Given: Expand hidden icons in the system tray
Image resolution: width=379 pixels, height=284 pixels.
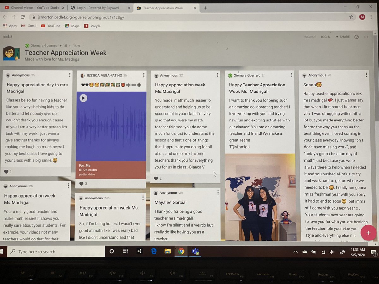Looking at the screenshot, I should pos(295,251).
